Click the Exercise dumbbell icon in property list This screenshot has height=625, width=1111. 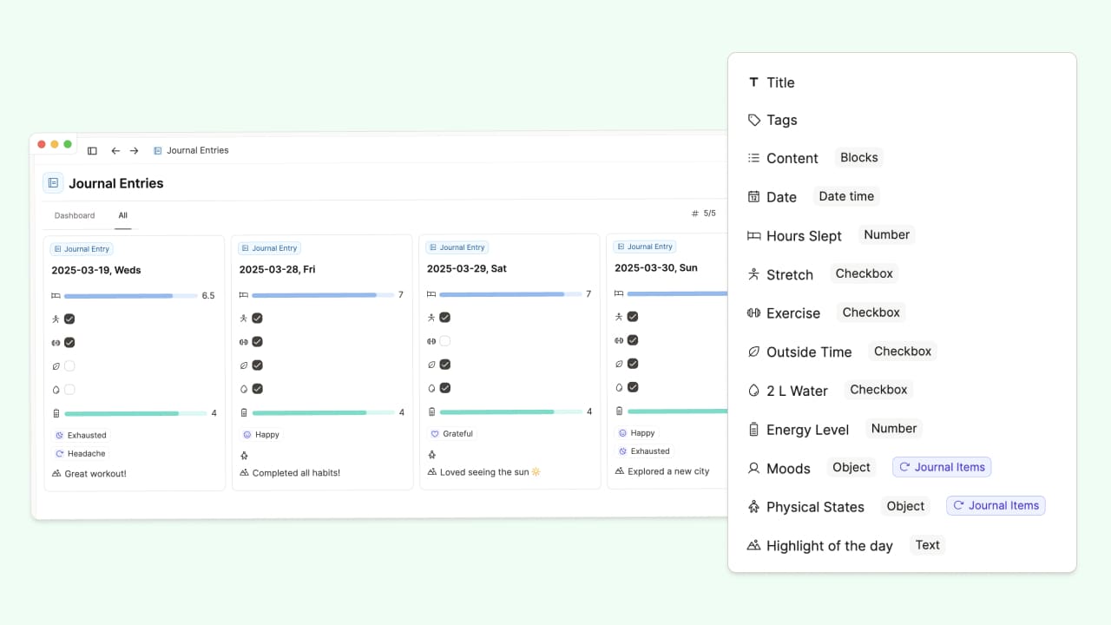[x=753, y=312]
